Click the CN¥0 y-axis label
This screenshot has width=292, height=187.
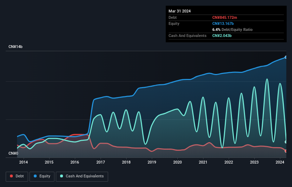13,154
